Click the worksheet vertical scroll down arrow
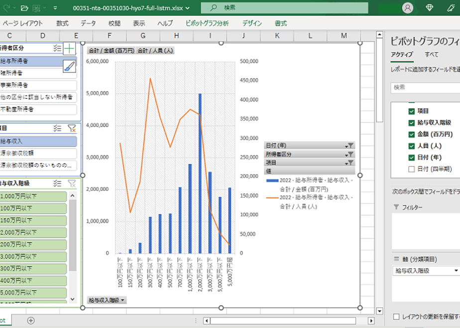The width and height of the screenshot is (460, 328). (379, 311)
